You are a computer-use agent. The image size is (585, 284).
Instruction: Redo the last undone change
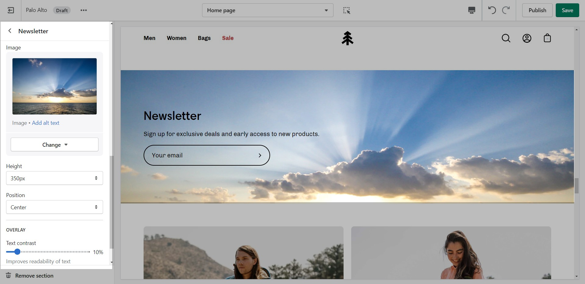pos(506,10)
